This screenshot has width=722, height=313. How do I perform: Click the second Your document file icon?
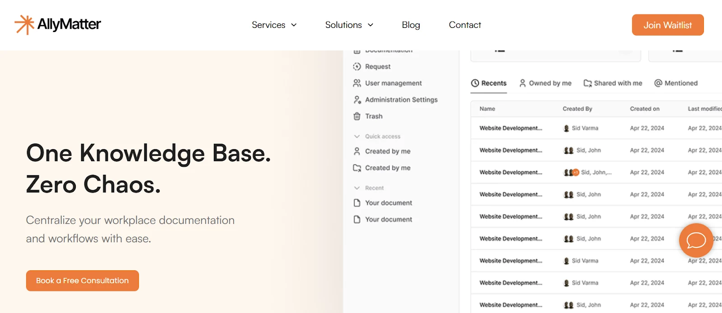tap(357, 219)
